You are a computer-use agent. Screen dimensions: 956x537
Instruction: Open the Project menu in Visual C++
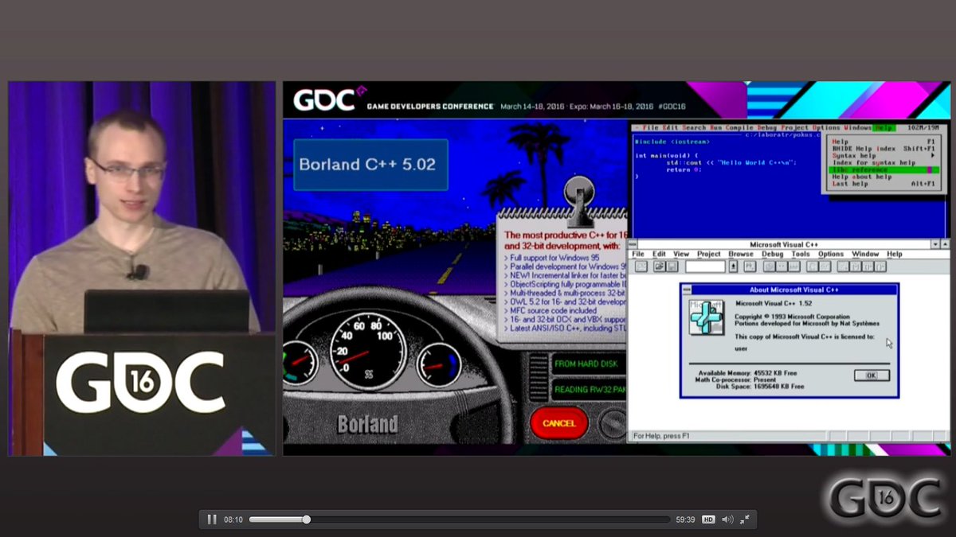(709, 254)
